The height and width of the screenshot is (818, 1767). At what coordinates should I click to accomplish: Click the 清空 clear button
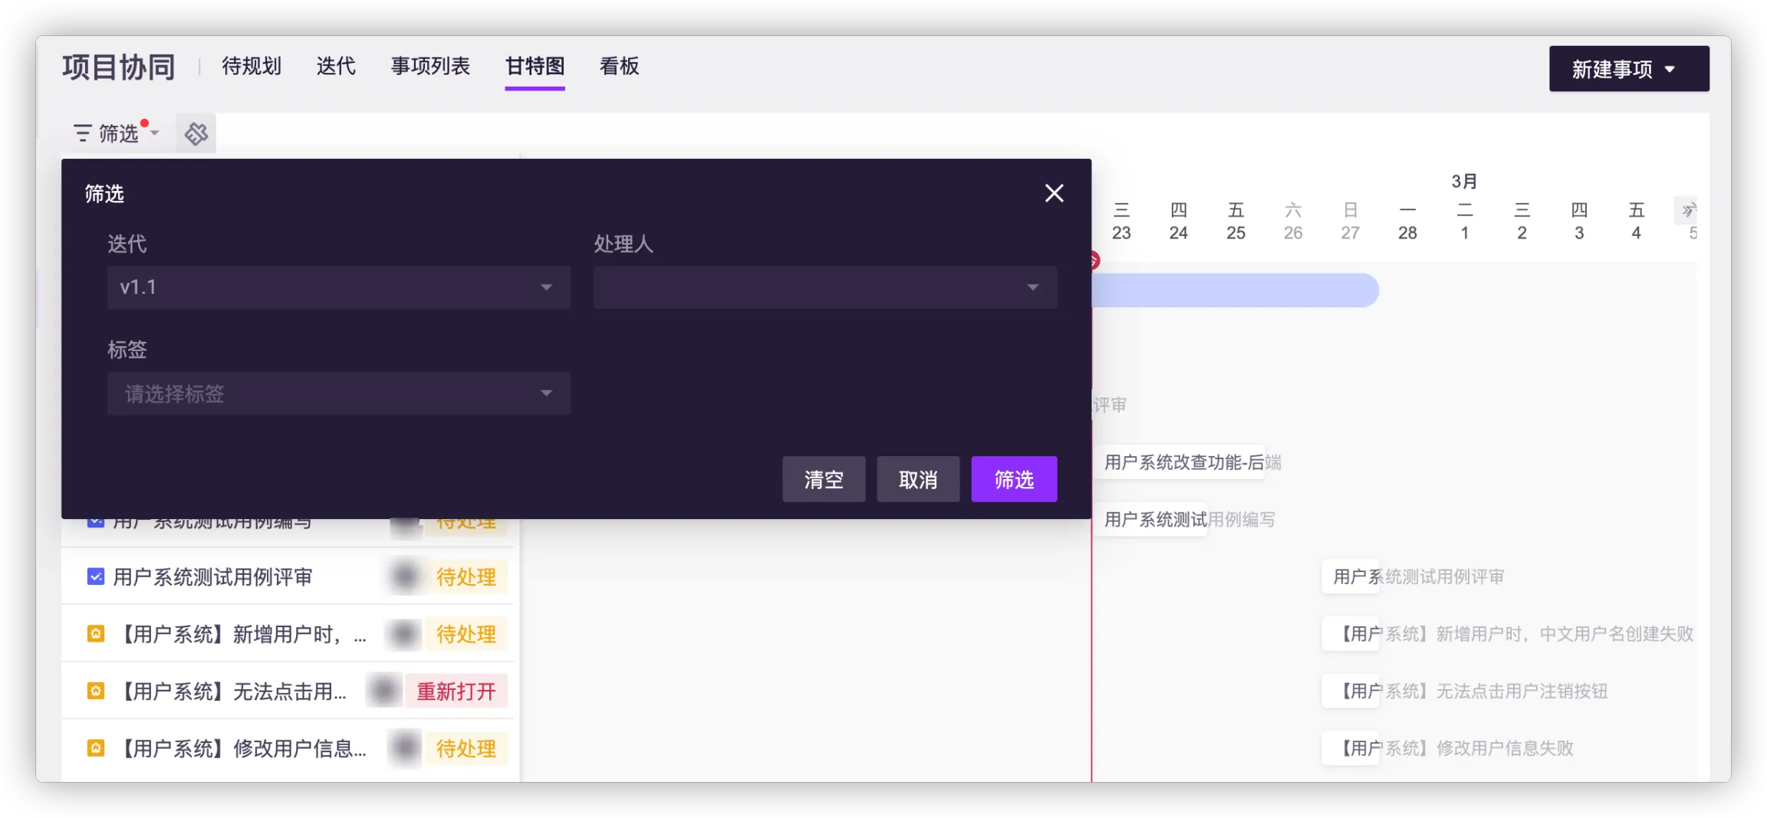tap(824, 480)
